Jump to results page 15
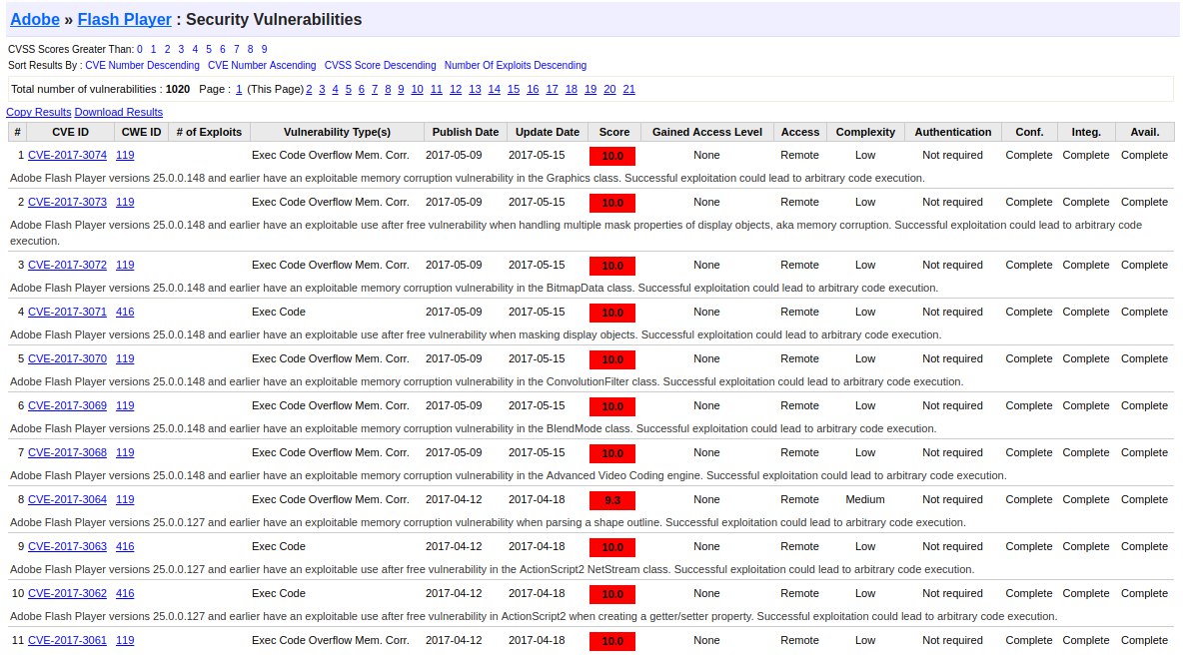This screenshot has width=1183, height=659. click(x=514, y=89)
